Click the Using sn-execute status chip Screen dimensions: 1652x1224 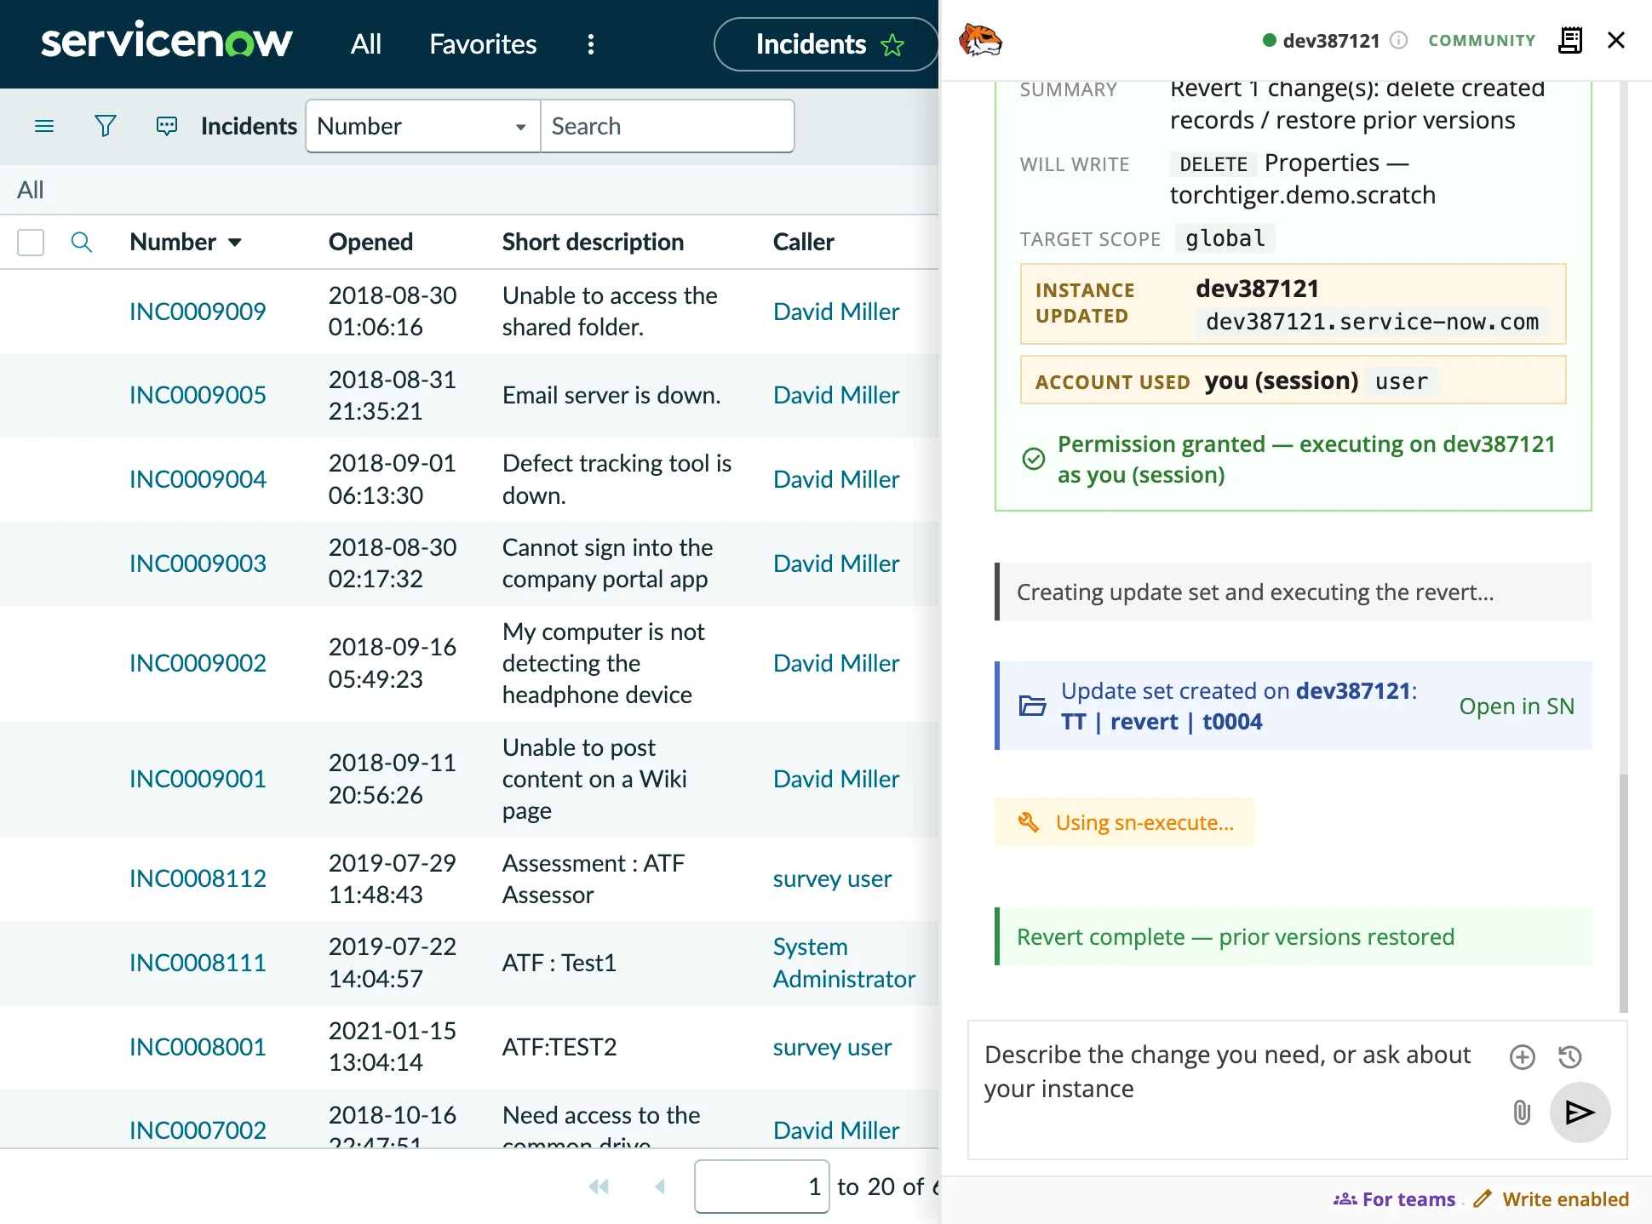(x=1125, y=822)
